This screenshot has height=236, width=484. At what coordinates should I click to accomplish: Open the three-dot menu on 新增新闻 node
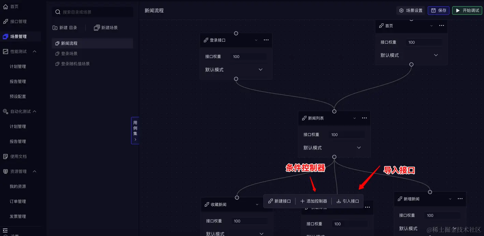(460, 199)
